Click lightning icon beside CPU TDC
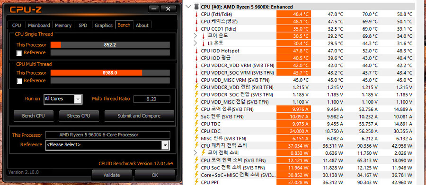 [x=197, y=124]
